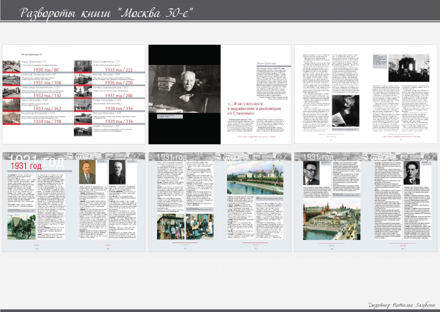Image resolution: width=440 pixels, height=312 pixels.
Task: Click the photo beside "1934 год / 198"
Action: (11, 118)
